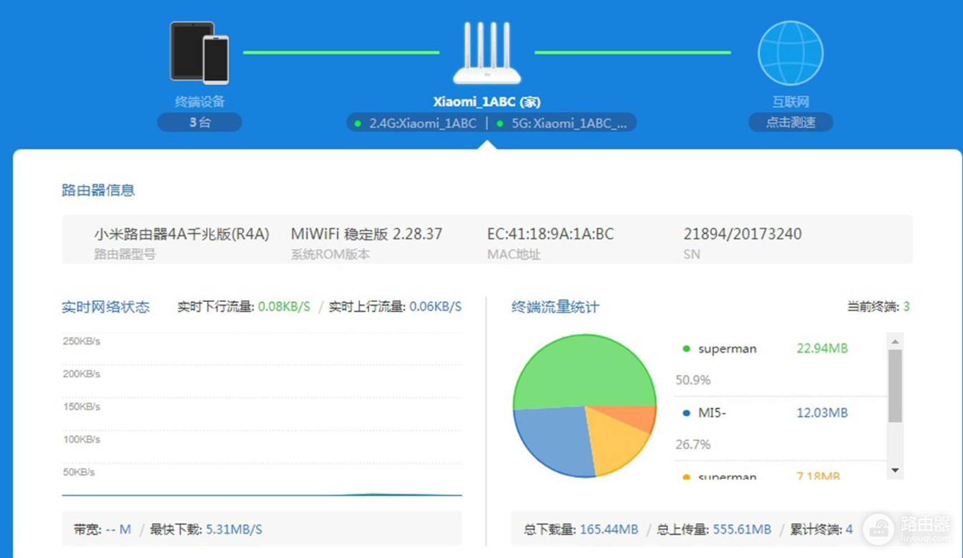Click downlink rate value 0.08KB/S
Screen dimensions: 963x558
coord(284,307)
